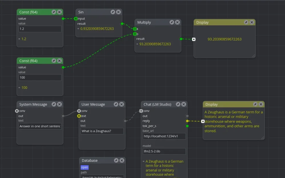Select input port a on the Multiply node

135,29
